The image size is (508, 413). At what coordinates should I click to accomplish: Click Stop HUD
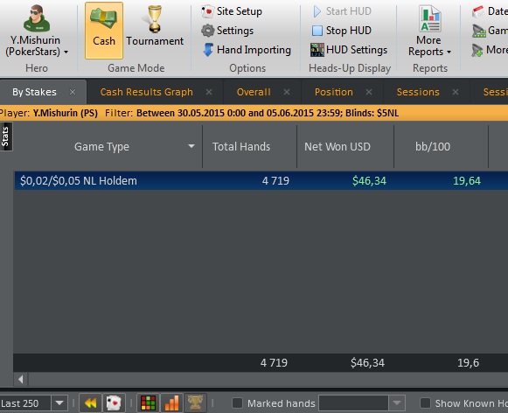(x=342, y=31)
